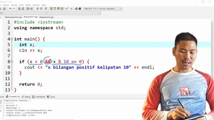
Task: Switch to the ifexpression1.cpp tab
Action: click(30, 17)
